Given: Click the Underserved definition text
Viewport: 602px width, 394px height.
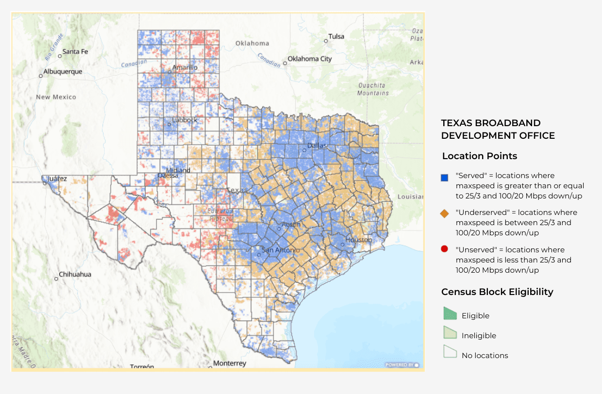Looking at the screenshot, I should coord(517,223).
